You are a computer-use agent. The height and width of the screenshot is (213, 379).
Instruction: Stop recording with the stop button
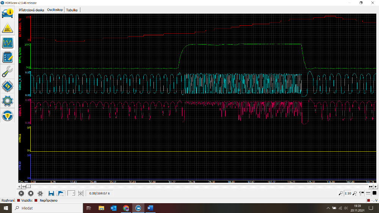(x=31, y=193)
